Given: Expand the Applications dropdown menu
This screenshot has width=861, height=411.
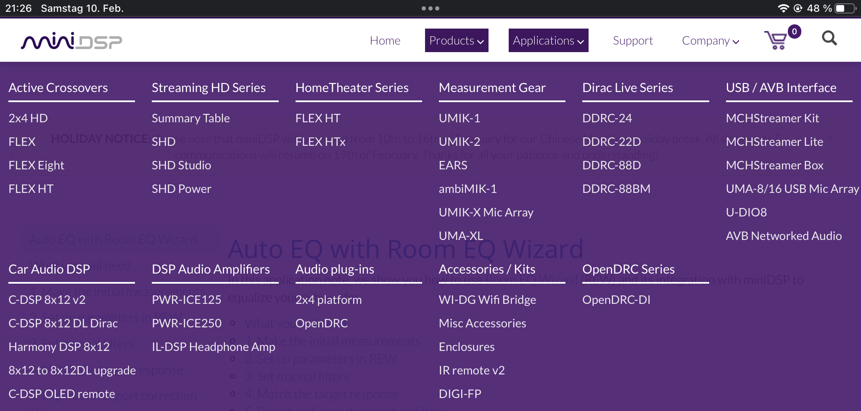Looking at the screenshot, I should (x=548, y=40).
